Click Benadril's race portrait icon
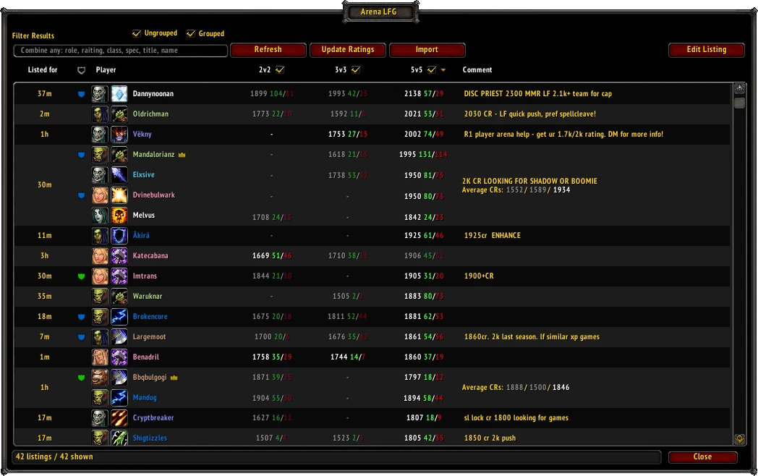The image size is (758, 476). click(x=100, y=357)
